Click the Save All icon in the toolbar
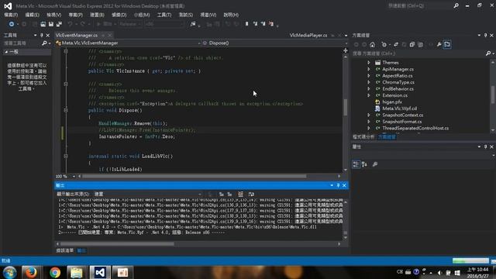 click(x=59, y=24)
